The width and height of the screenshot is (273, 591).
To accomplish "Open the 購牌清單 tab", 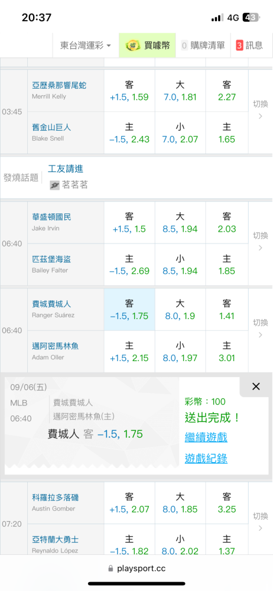I will click(203, 46).
